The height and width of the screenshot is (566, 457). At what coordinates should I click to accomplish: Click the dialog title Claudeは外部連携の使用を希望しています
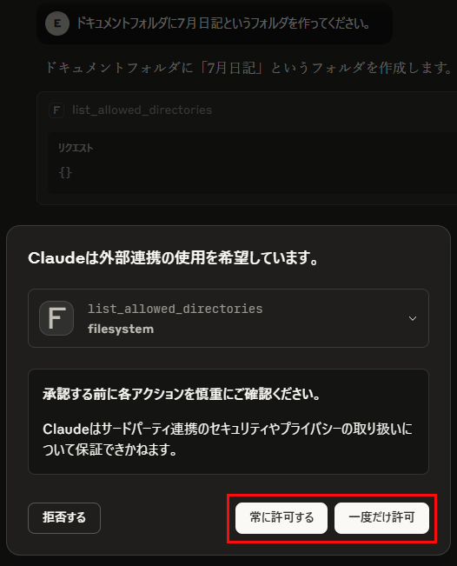pyautogui.click(x=173, y=257)
